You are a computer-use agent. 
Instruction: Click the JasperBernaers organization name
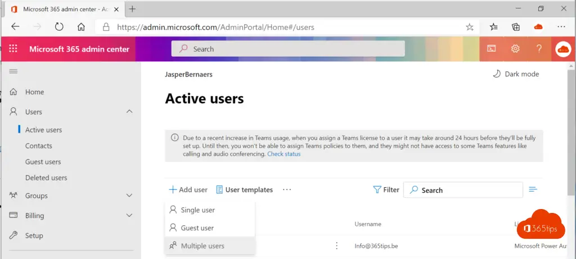click(188, 75)
